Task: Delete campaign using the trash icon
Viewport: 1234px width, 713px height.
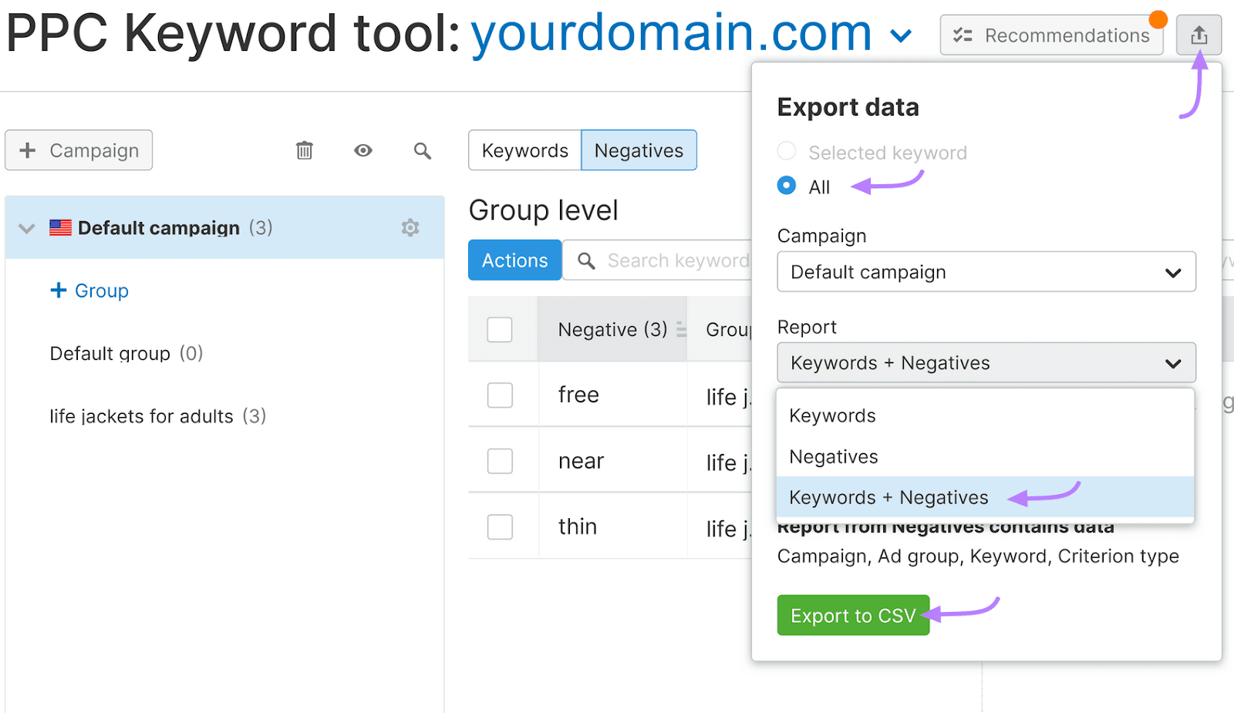Action: pyautogui.click(x=305, y=150)
